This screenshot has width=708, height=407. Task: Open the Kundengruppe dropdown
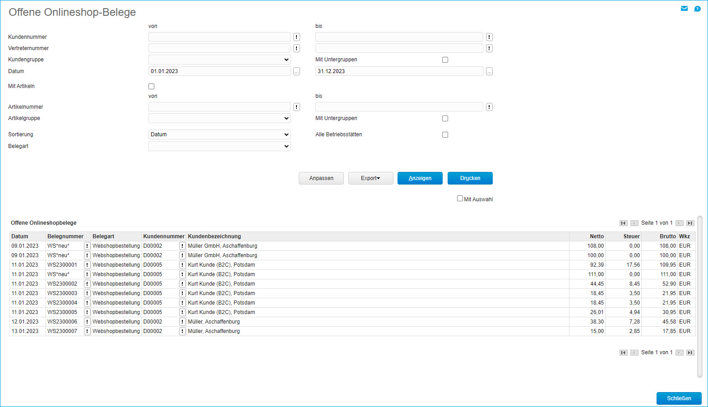[x=220, y=60]
